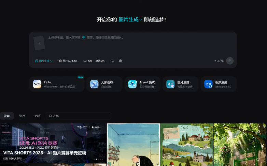The image size is (267, 166).
Task: Click the 绿洲: AI 短片竞赛 banner title
Action: (x=38, y=143)
